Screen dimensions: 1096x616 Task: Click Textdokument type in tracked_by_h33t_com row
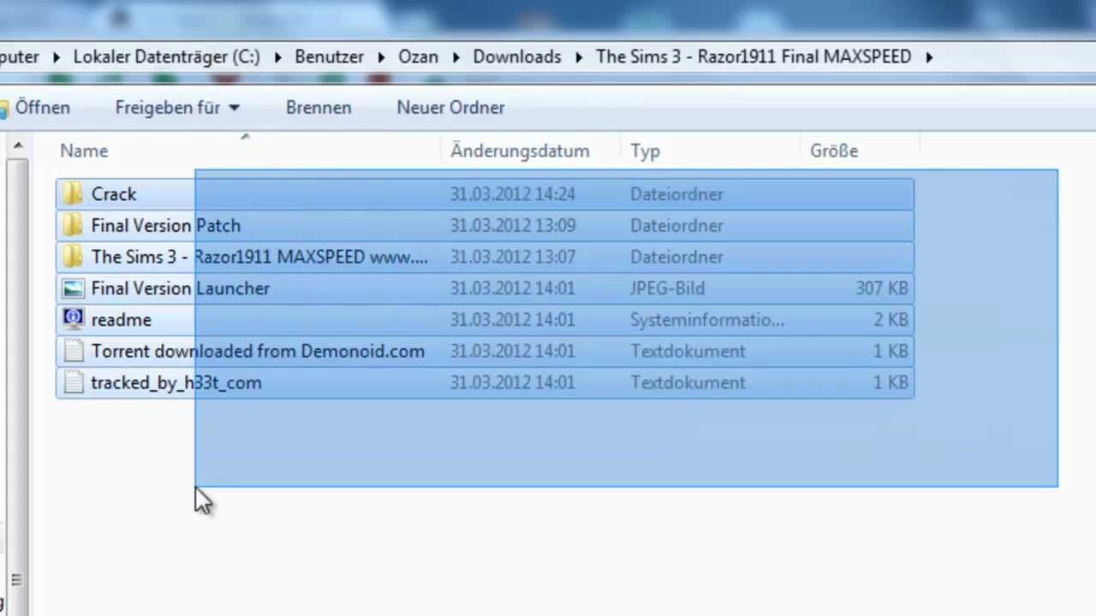[x=688, y=382]
